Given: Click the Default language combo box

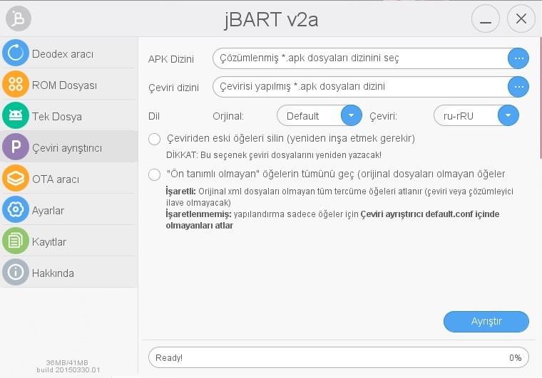Looking at the screenshot, I should click(319, 115).
